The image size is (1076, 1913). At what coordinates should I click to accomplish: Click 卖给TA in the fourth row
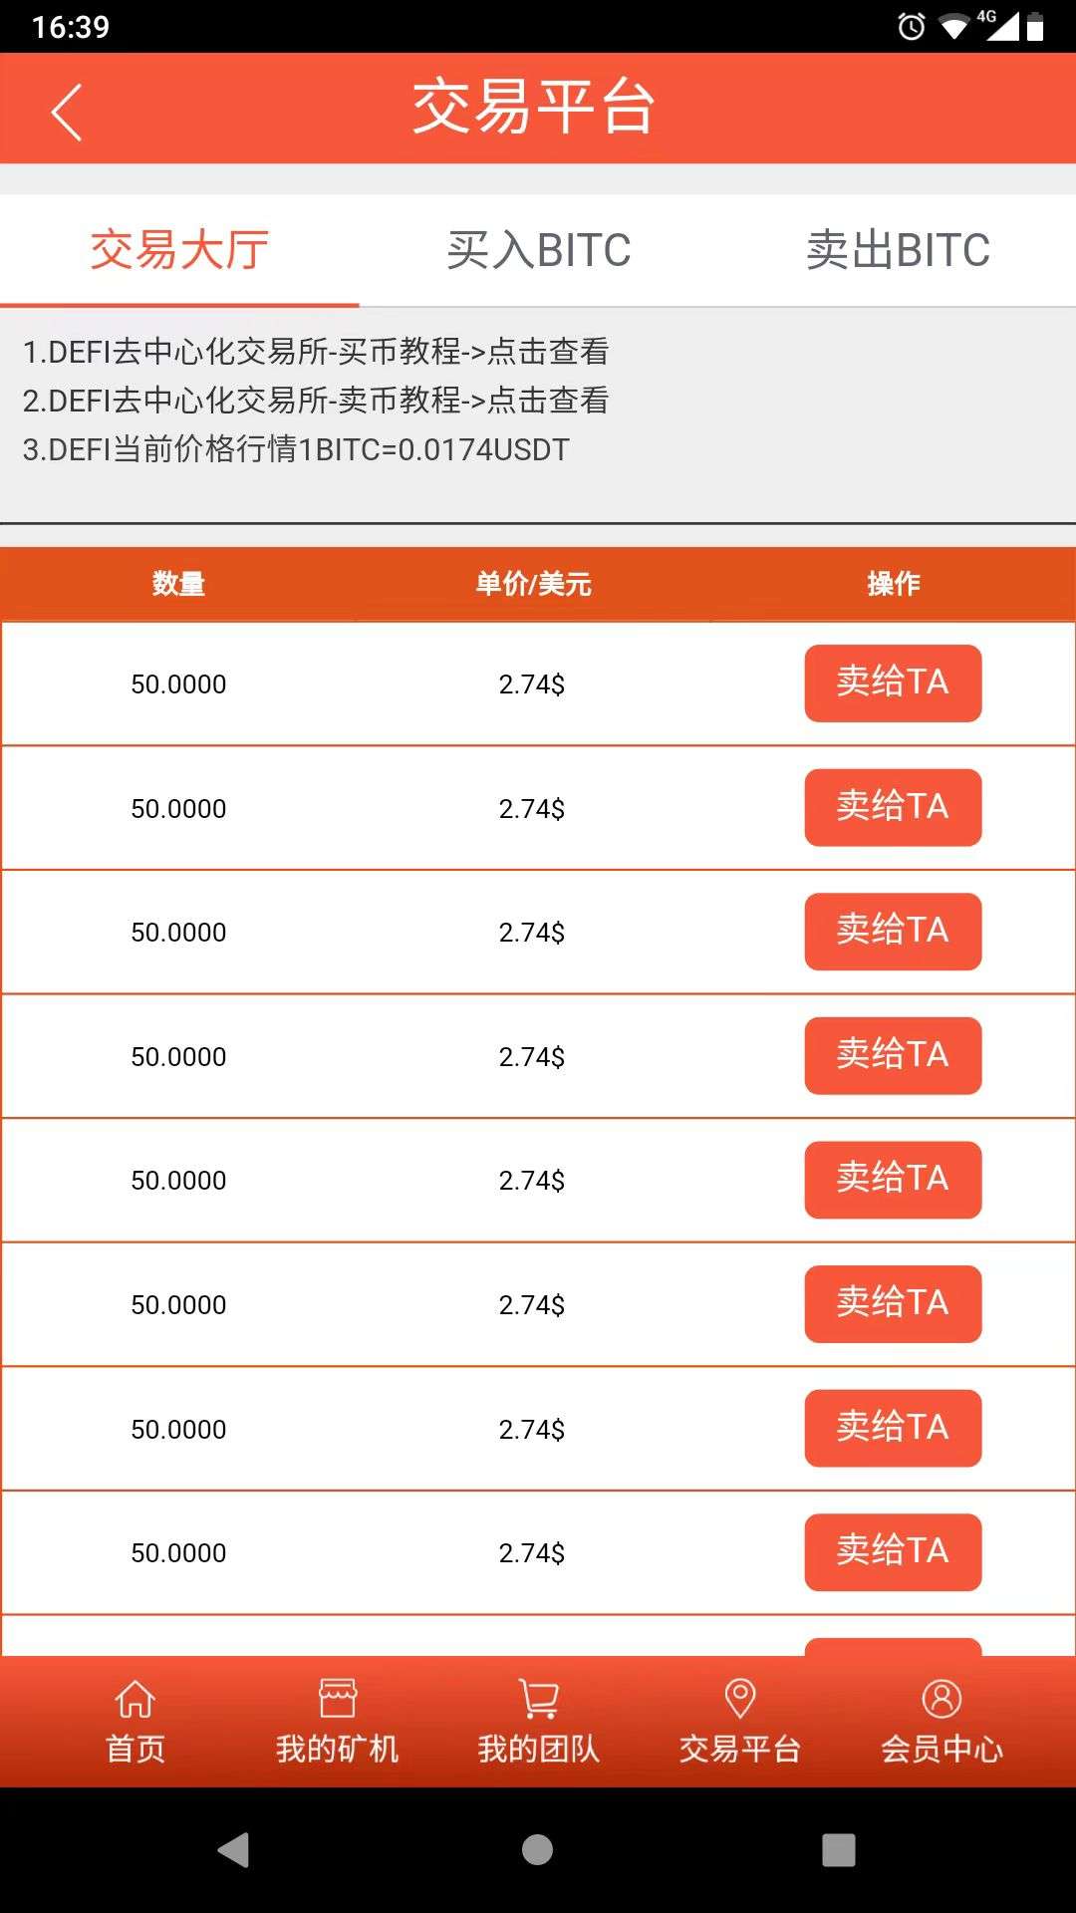[893, 1056]
